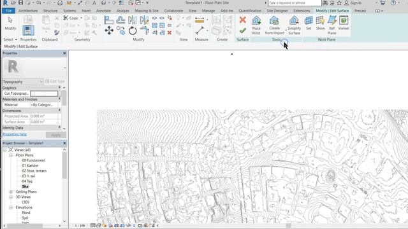Click the Cope geometry tool
Image resolution: width=408 pixels, height=229 pixels.
tap(71, 18)
